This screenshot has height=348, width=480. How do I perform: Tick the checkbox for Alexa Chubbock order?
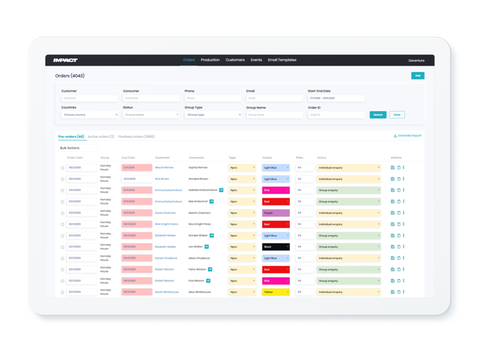[x=62, y=259]
